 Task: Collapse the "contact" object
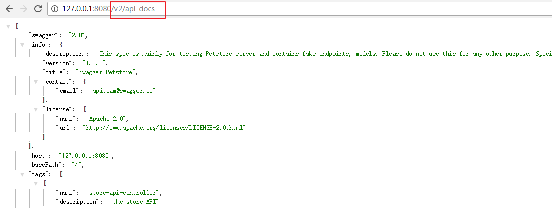coord(35,82)
